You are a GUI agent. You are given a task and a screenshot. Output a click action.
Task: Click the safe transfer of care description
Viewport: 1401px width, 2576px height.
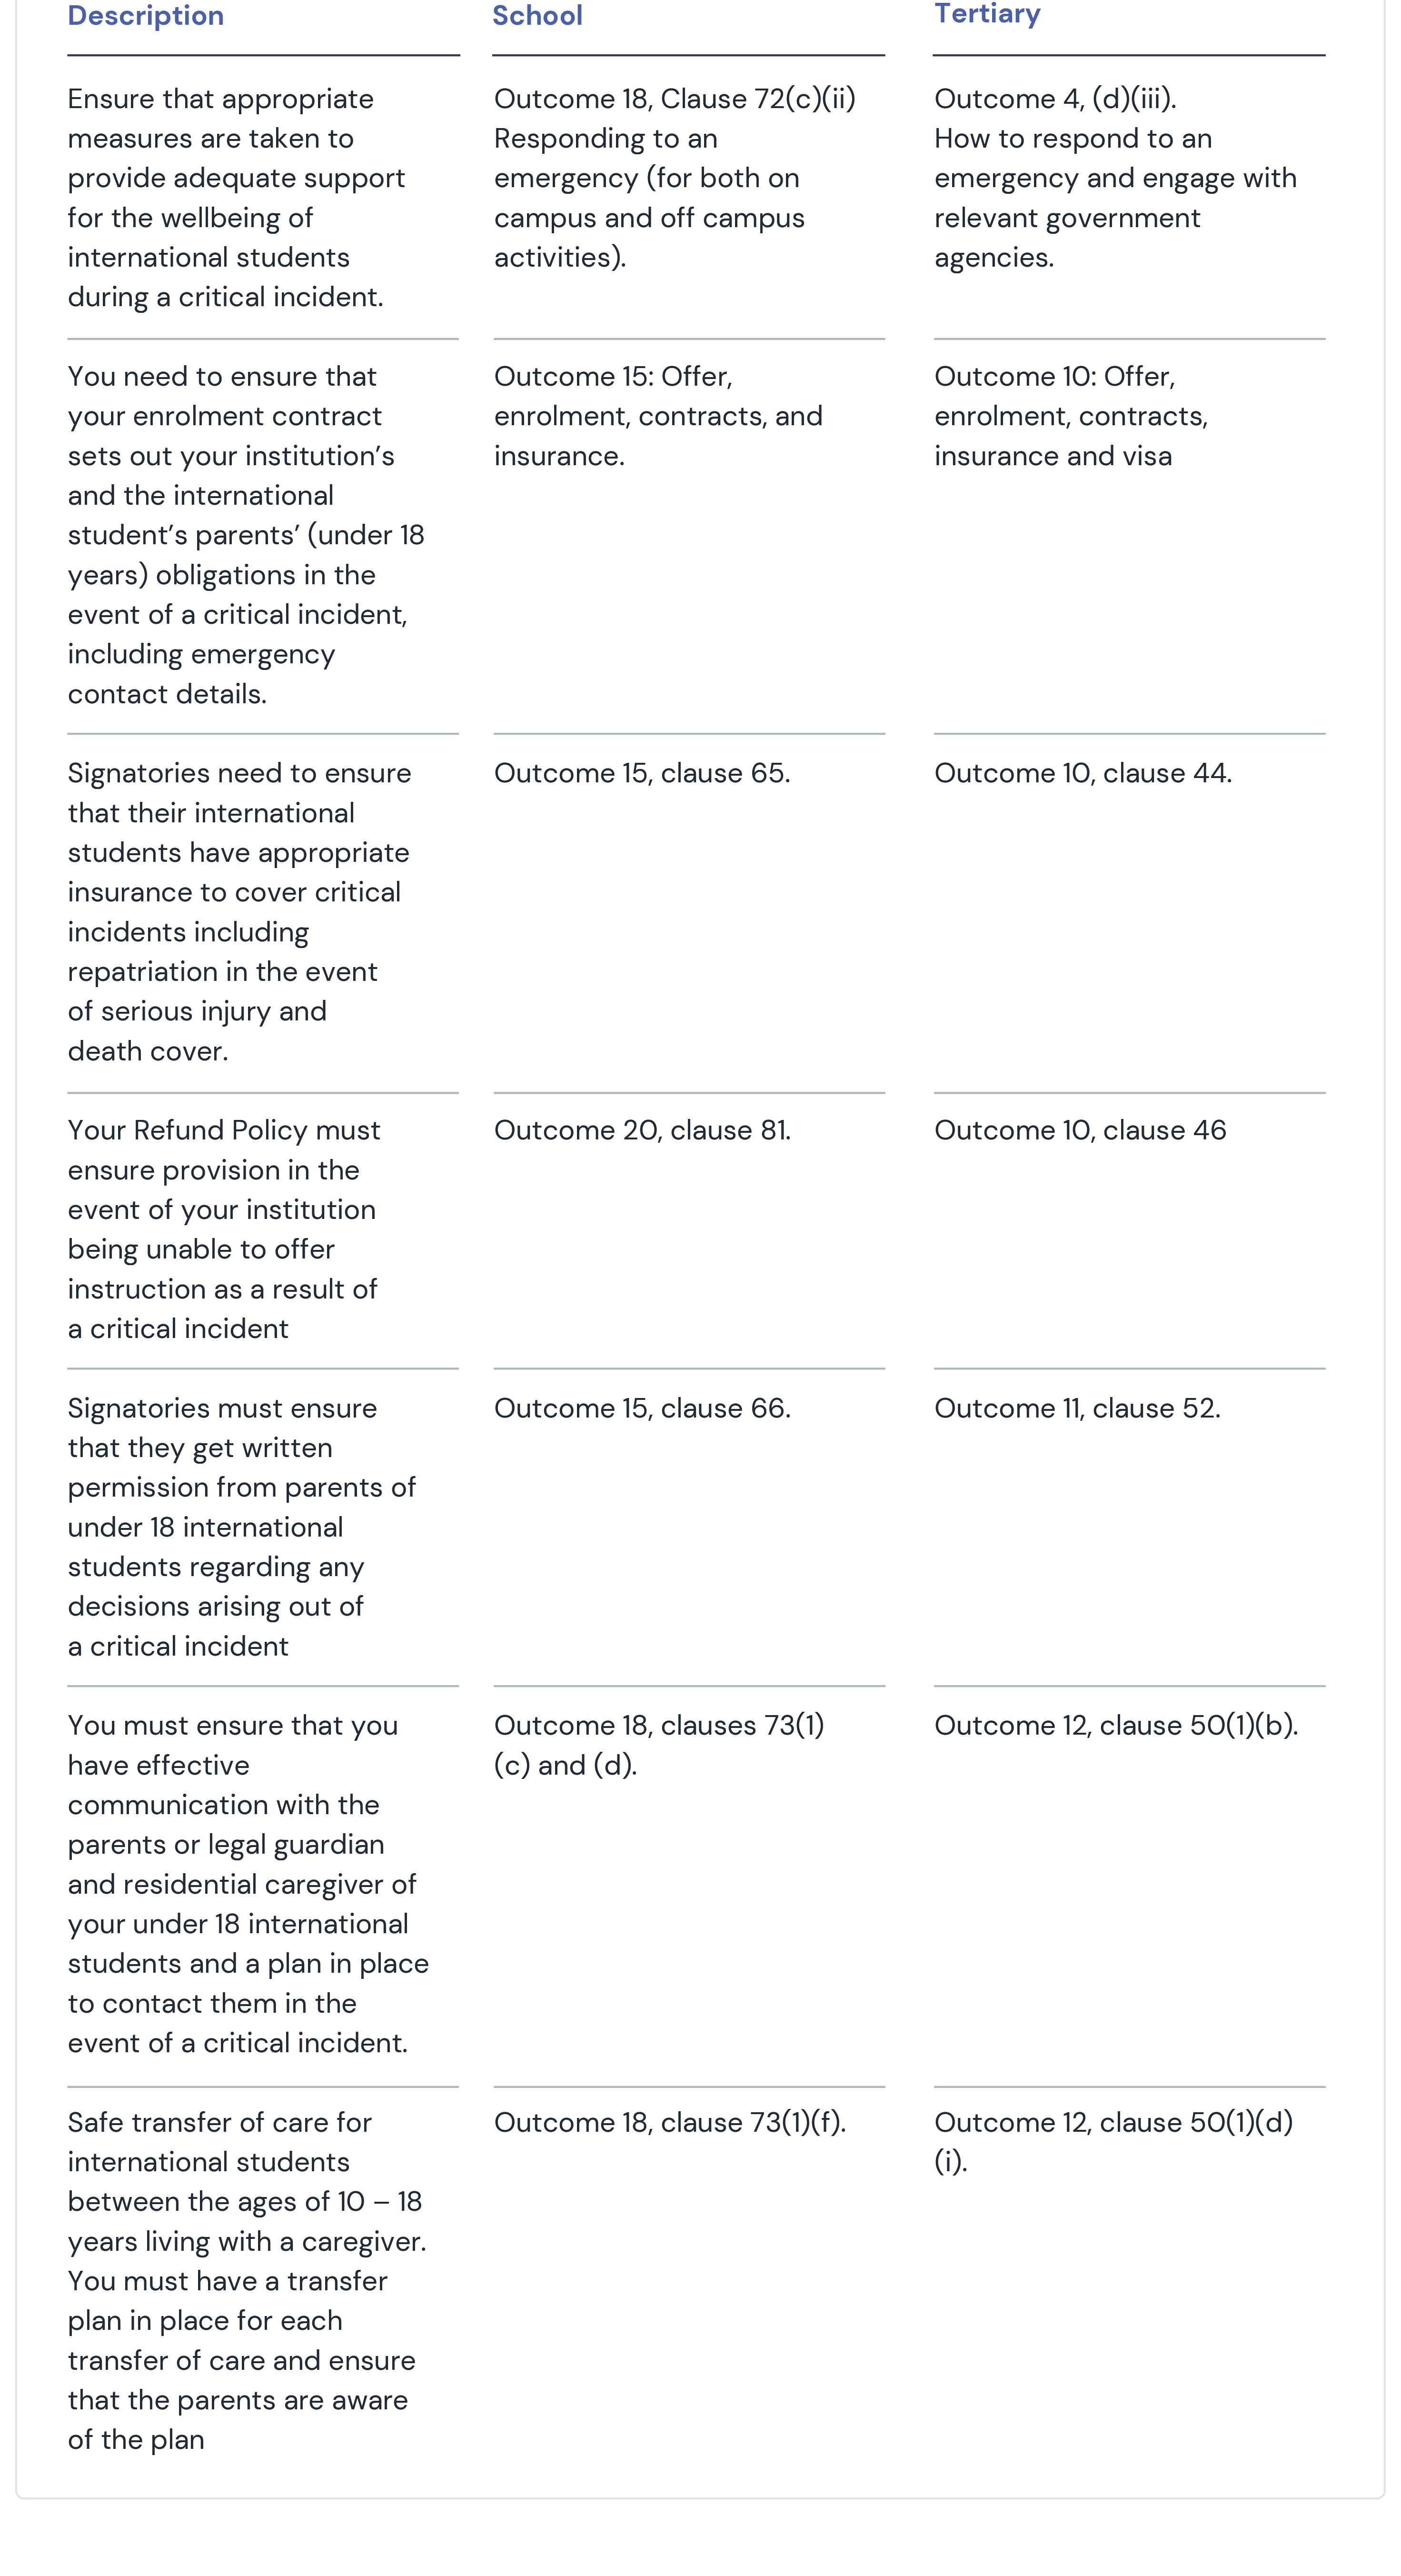[247, 2281]
